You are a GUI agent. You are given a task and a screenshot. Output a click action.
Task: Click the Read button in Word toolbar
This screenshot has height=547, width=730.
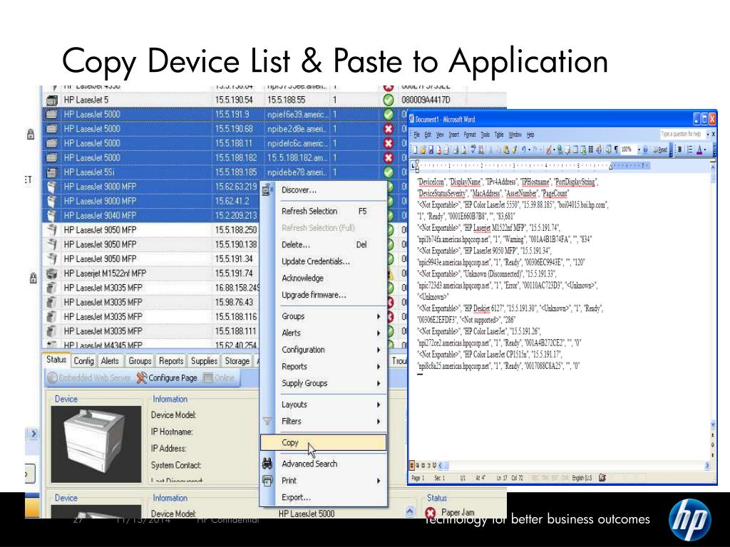(x=660, y=150)
